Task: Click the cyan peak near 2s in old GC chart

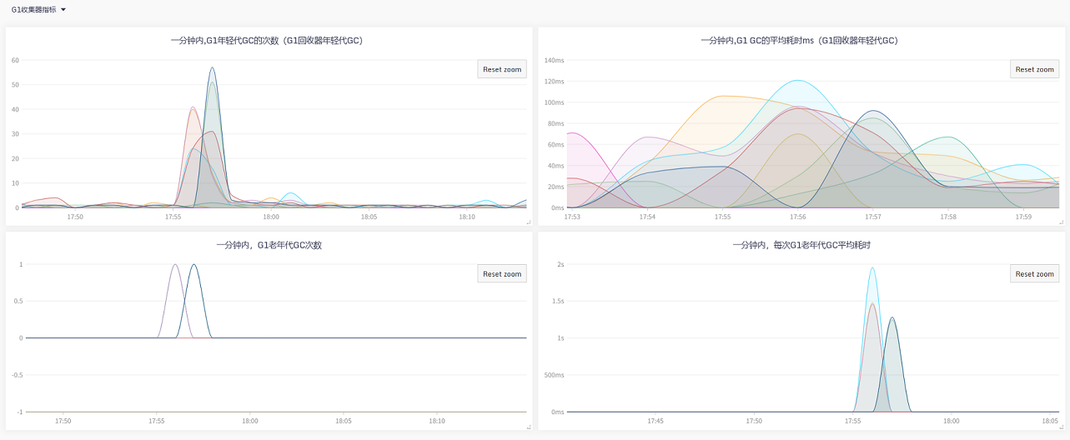Action: point(872,268)
